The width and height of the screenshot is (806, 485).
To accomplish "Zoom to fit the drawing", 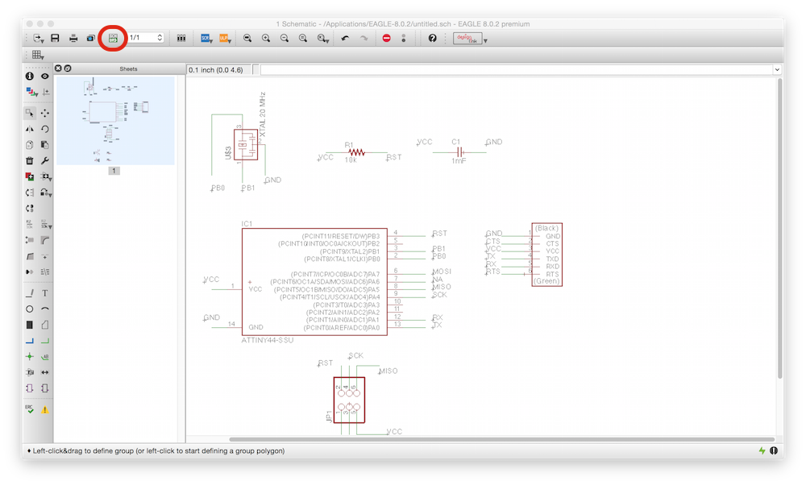I will [x=247, y=38].
